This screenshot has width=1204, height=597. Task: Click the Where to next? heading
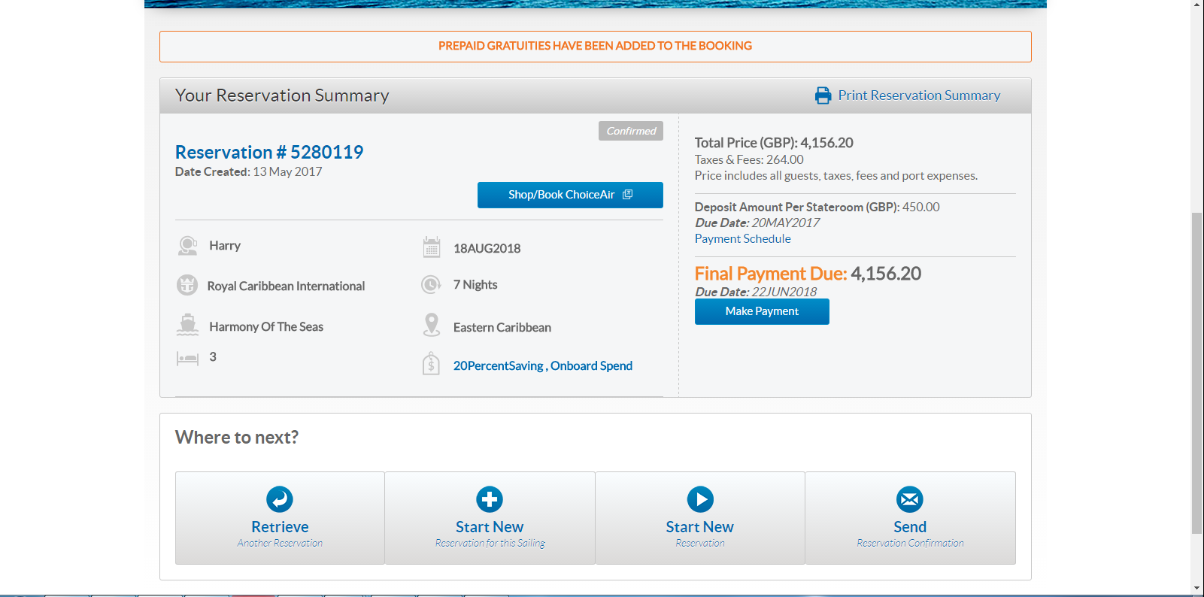(237, 438)
